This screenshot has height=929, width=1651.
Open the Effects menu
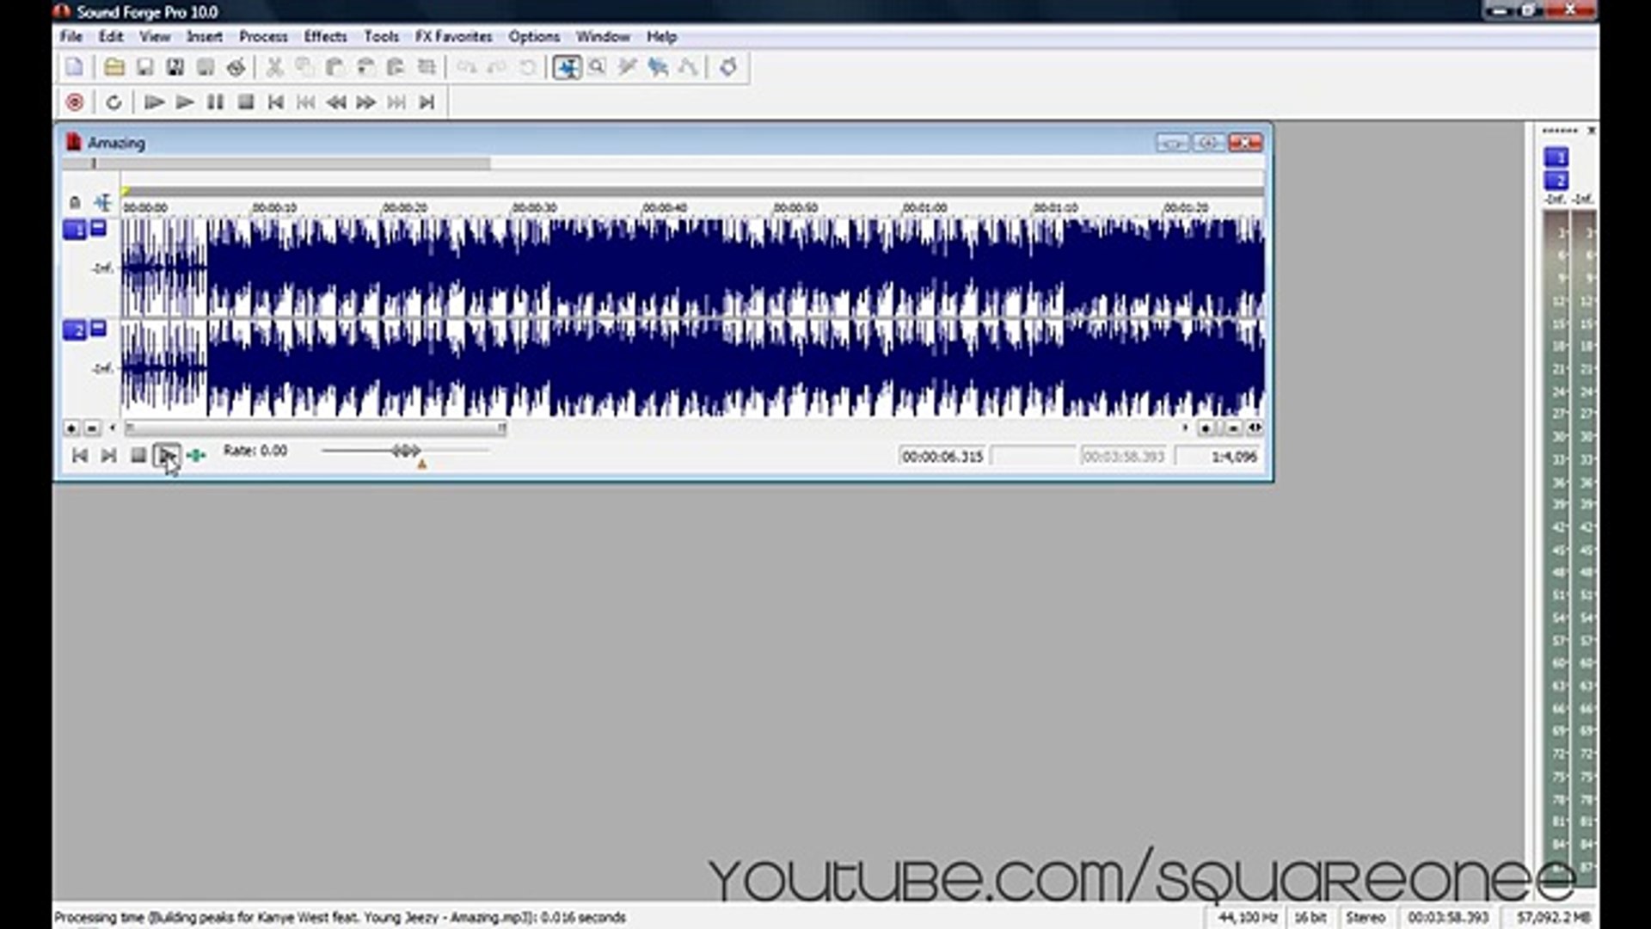pos(325,36)
